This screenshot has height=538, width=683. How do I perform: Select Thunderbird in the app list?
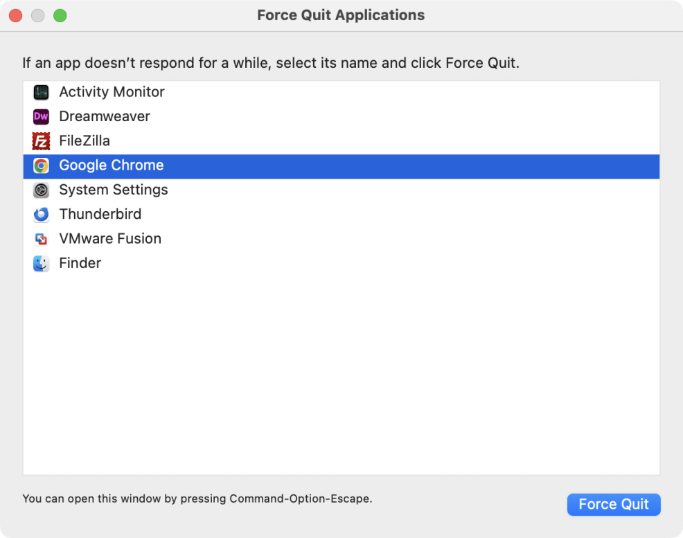(100, 214)
